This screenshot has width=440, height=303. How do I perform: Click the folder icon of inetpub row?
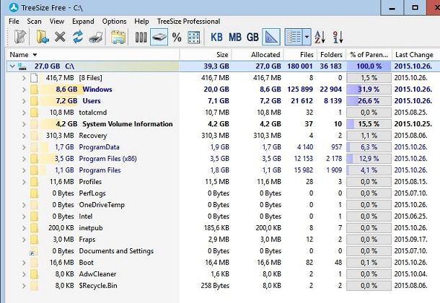(x=34, y=228)
